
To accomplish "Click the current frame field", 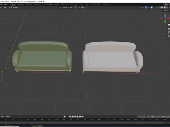I will pyautogui.click(x=142, y=117).
